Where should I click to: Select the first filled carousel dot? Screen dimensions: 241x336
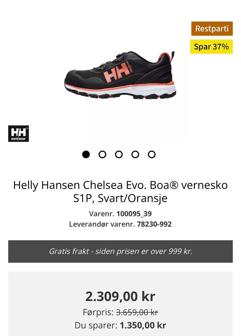coord(86,154)
